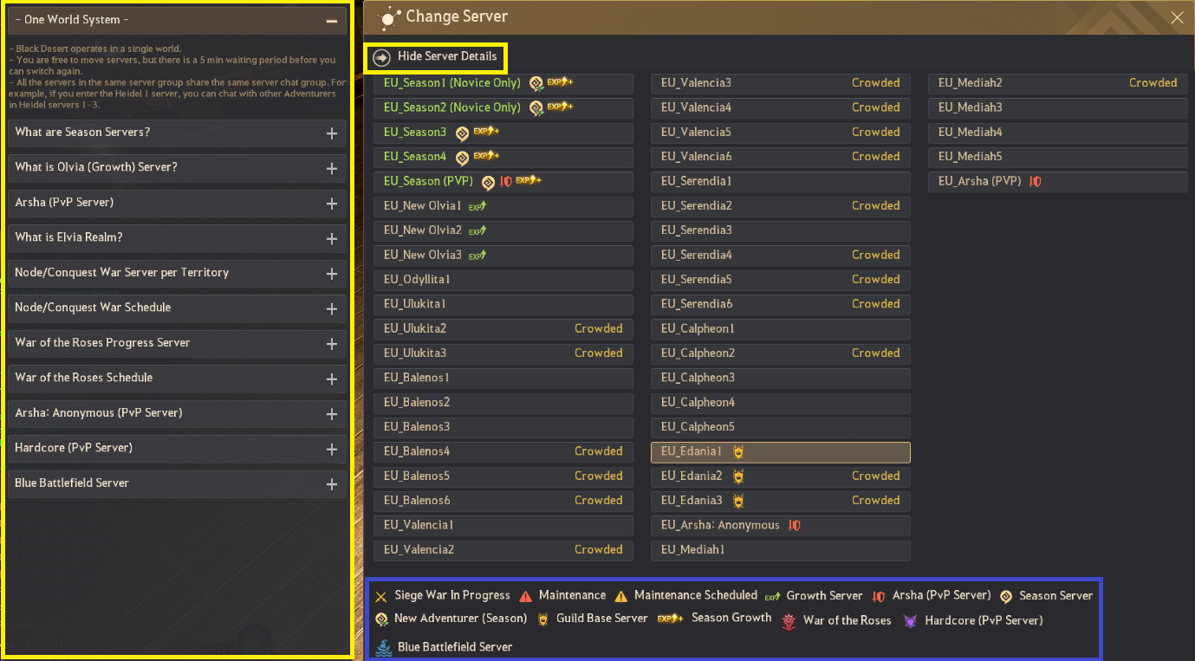Viewport: 1195px width, 661px height.
Task: Click the PvP icon on EU_Arsha: Anonymous
Action: [x=794, y=526]
